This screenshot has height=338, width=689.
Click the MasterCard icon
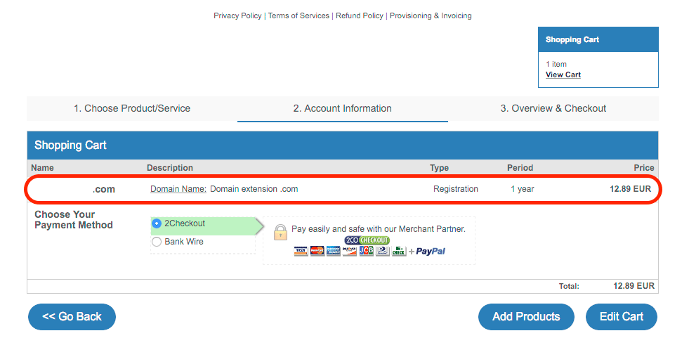pos(317,251)
